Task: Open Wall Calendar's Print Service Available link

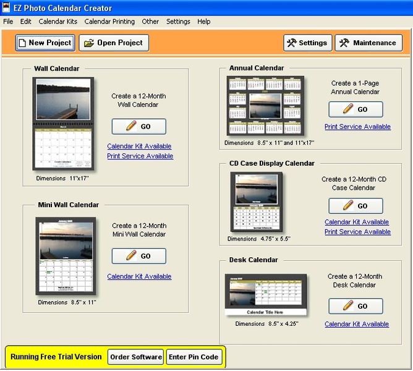Action: point(140,156)
